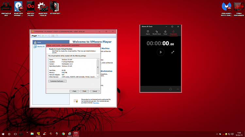
Task: Open File Explorer from the taskbar
Action: pos(32,134)
